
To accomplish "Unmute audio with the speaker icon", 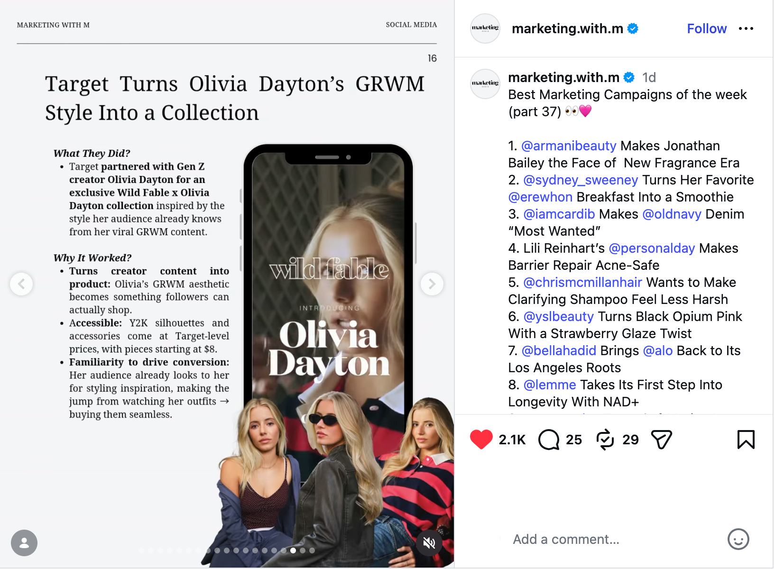I will click(429, 543).
